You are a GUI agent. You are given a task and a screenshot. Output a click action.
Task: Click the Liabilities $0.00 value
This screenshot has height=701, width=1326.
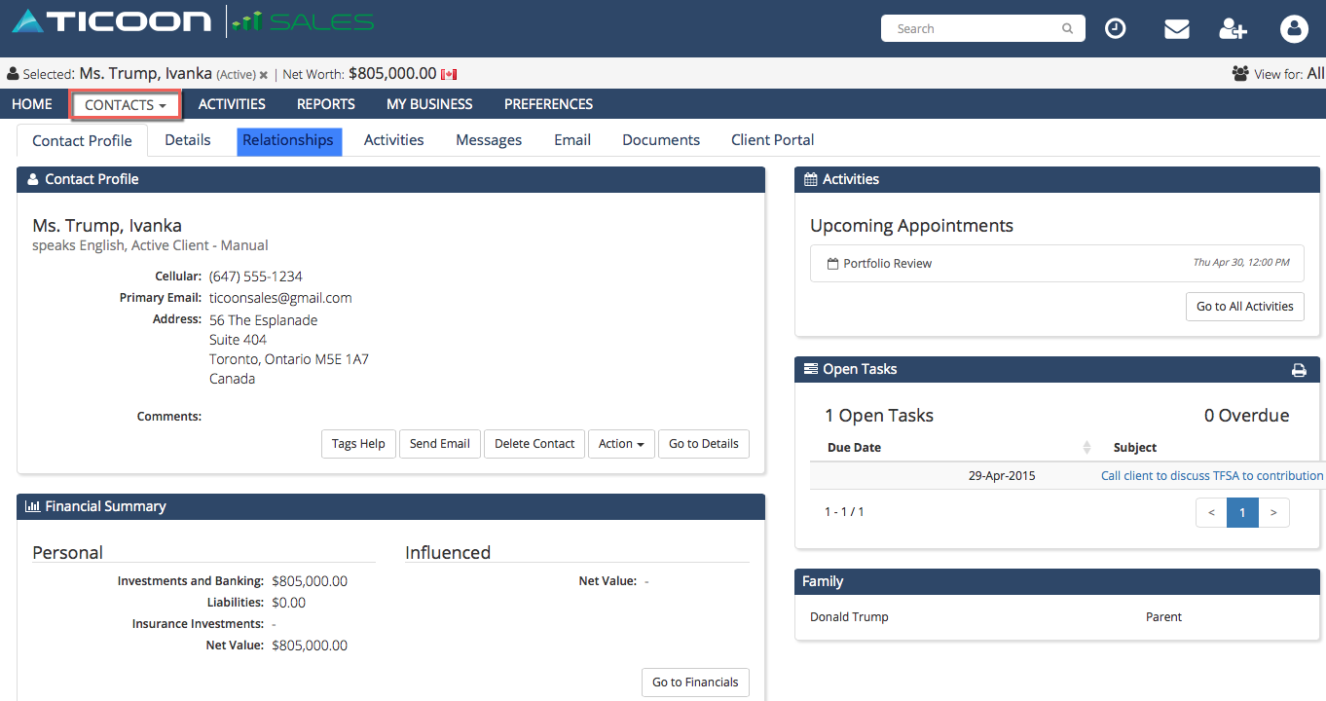[x=289, y=603]
